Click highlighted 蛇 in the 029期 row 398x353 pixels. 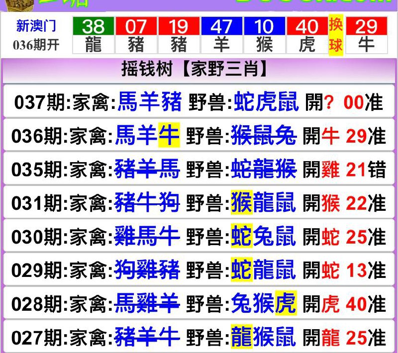pos(242,269)
